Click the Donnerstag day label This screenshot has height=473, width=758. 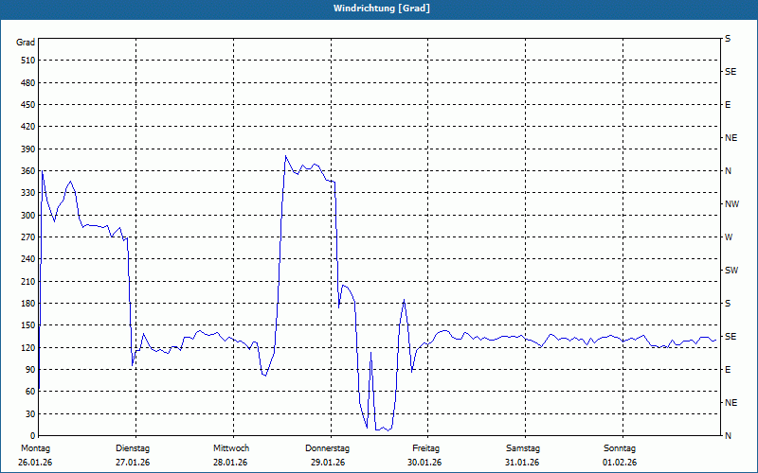tap(328, 448)
